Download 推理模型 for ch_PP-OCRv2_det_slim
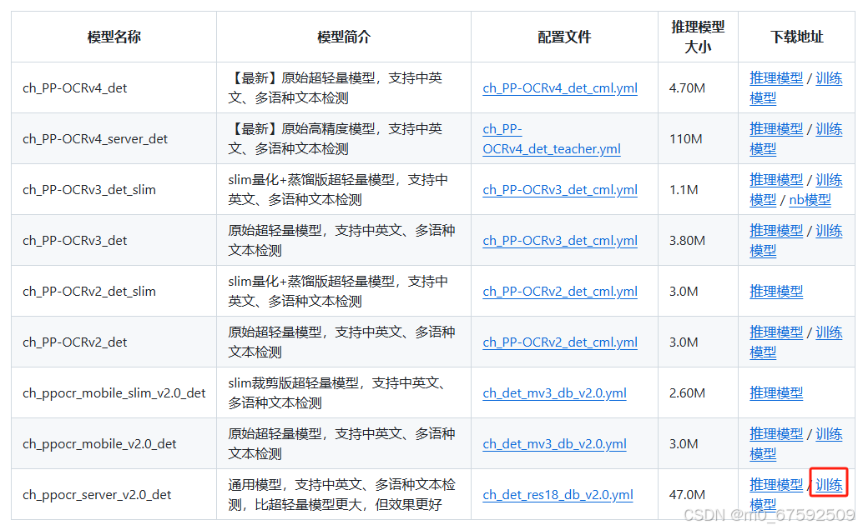The height and width of the screenshot is (530, 858). (x=776, y=291)
